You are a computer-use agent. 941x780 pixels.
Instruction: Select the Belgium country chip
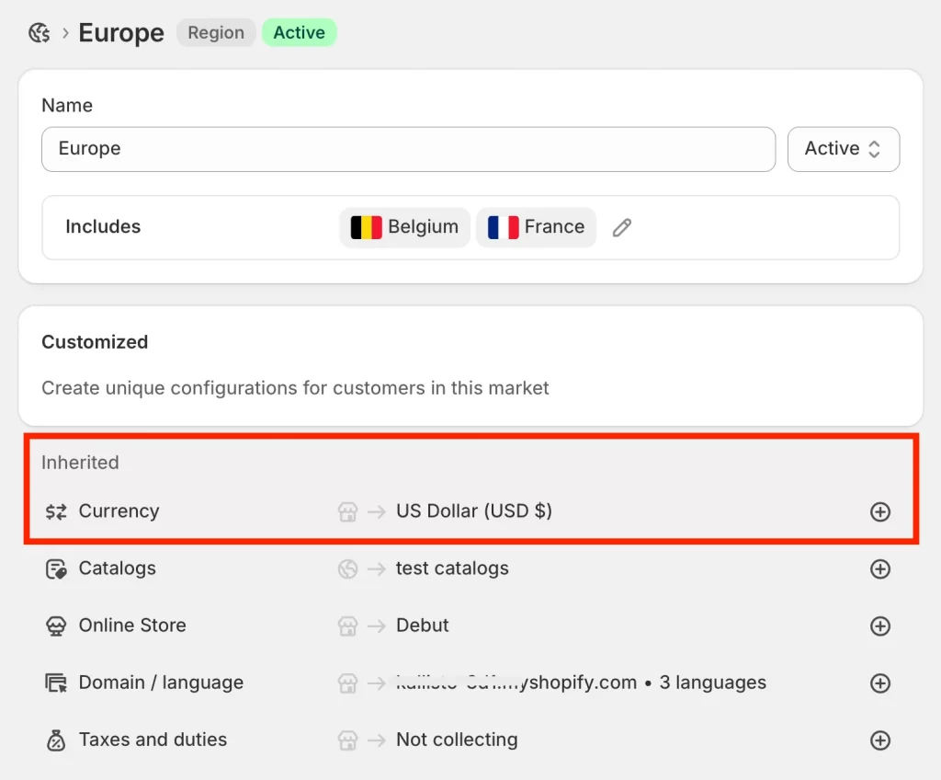[x=404, y=227]
